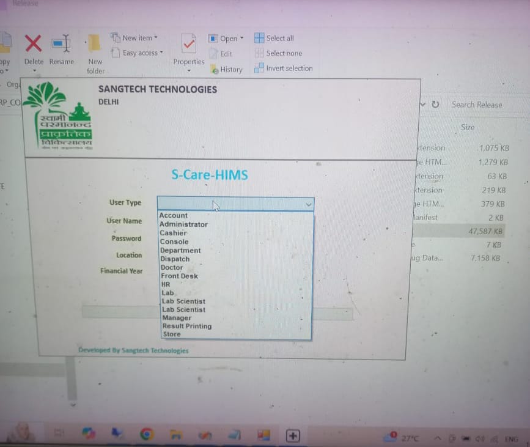
Task: Choose Front Desk in the dropdown list
Action: tap(179, 276)
